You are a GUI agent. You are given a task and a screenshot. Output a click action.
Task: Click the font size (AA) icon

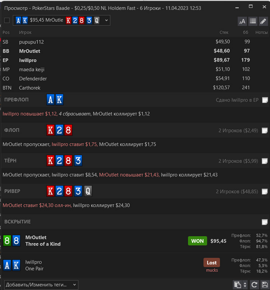click(x=242, y=21)
